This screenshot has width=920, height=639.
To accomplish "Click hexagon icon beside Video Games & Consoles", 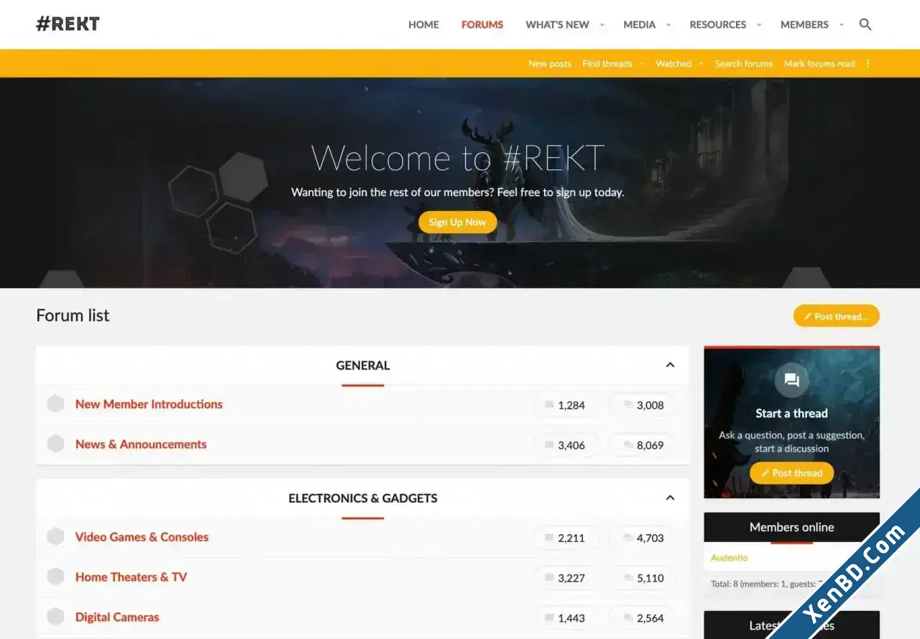I will coord(55,537).
